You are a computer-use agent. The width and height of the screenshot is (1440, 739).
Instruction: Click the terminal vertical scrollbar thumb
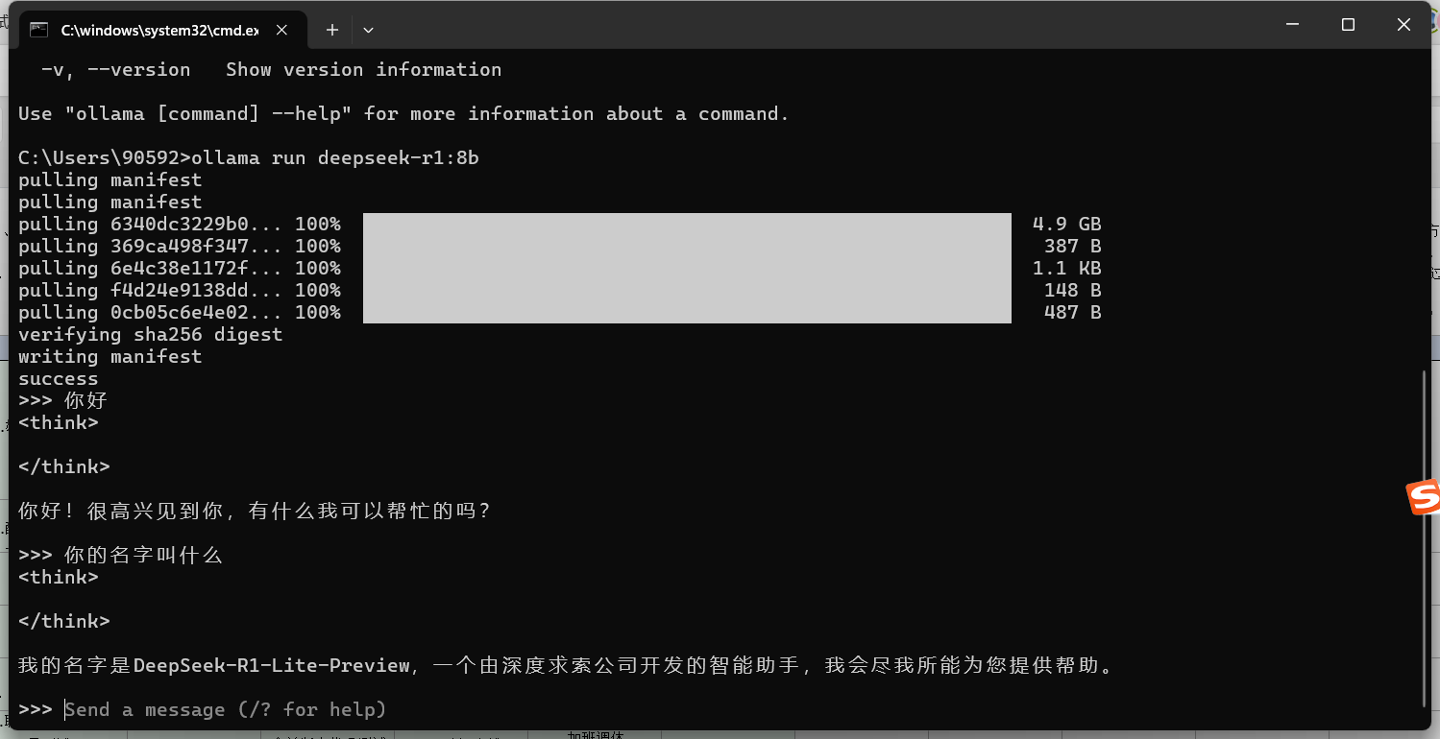pyautogui.click(x=1425, y=537)
